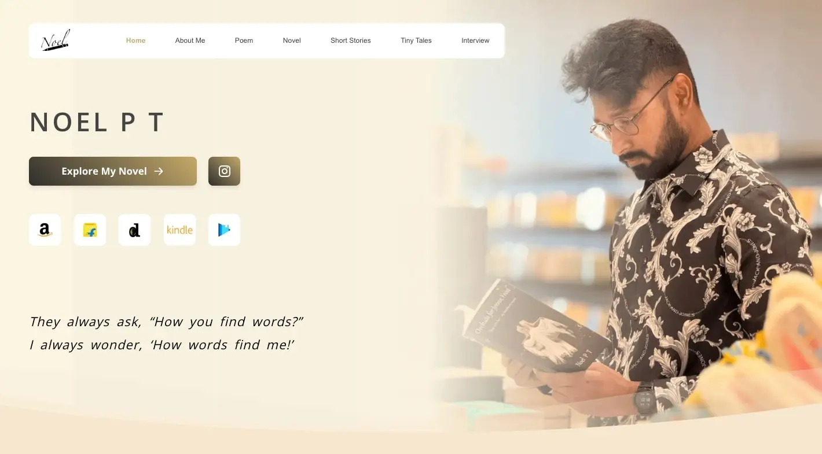Open the Interview page

point(475,40)
